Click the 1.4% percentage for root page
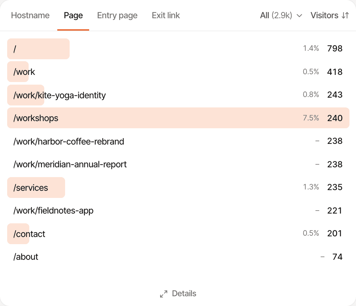Screen dimensions: 356x306 [311, 48]
